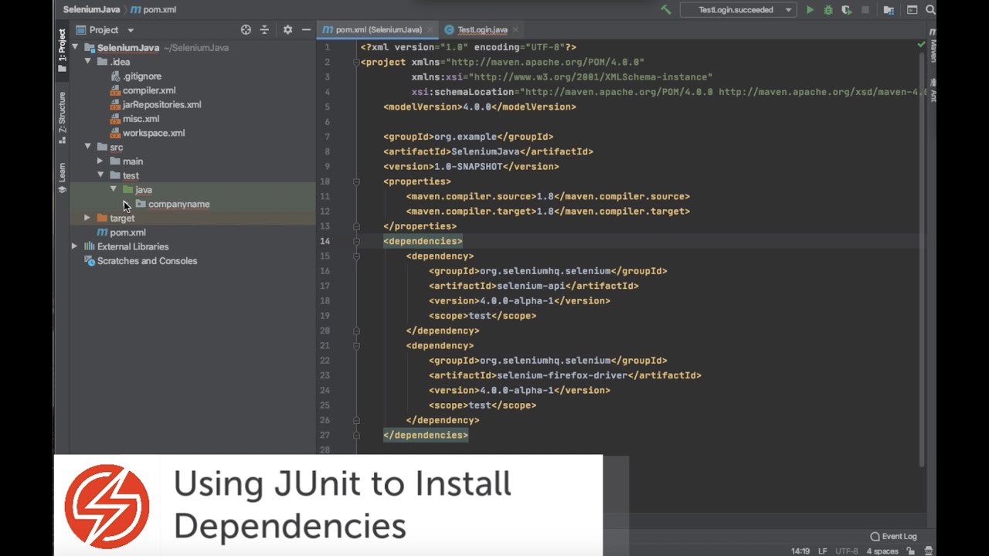The height and width of the screenshot is (556, 989).
Task: Click the grey Stop square icon
Action: tap(865, 10)
